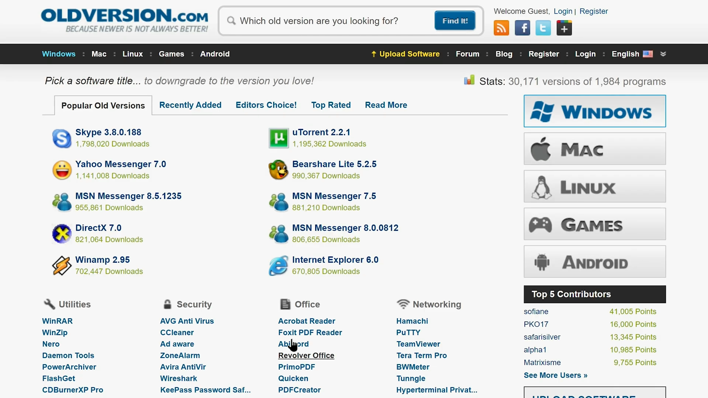The width and height of the screenshot is (708, 398).
Task: Open the Windows platform banner
Action: pyautogui.click(x=594, y=111)
